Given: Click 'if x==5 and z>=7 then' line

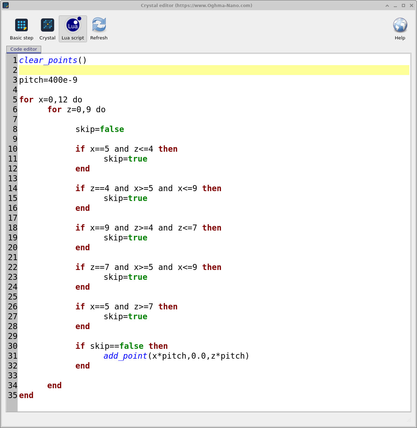Looking at the screenshot, I should point(126,307).
